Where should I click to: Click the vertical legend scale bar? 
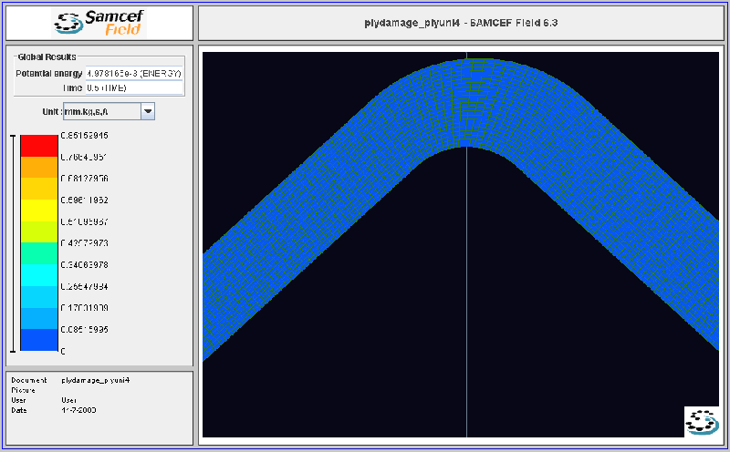tap(13, 242)
